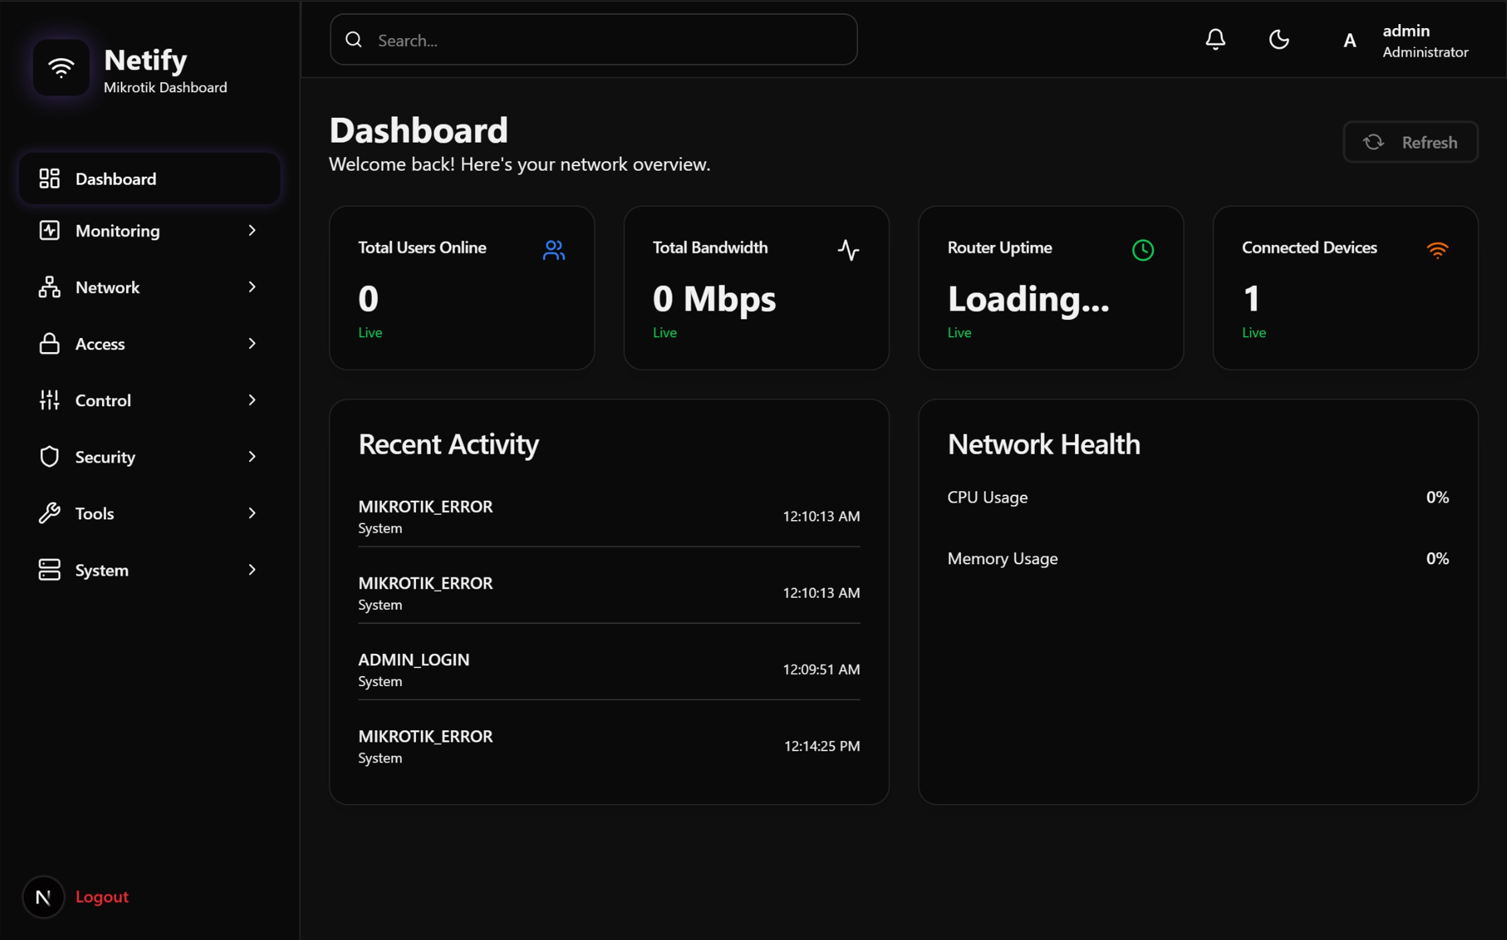Click the round N badge near Logout

(43, 897)
